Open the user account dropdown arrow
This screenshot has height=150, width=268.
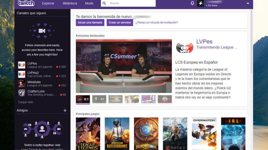pos(248,3)
